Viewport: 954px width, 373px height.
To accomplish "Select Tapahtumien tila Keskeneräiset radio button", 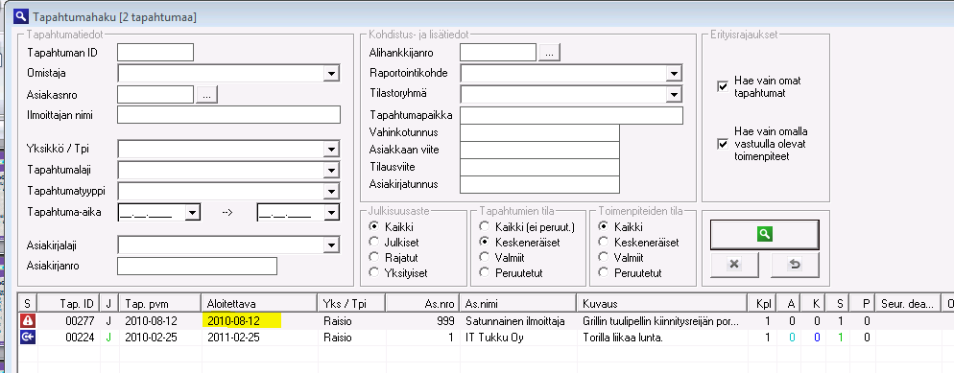I will [x=485, y=242].
